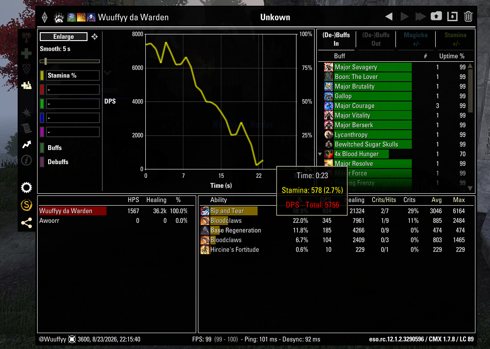The width and height of the screenshot is (490, 349).
Task: Click the Enlarge button
Action: 64,37
